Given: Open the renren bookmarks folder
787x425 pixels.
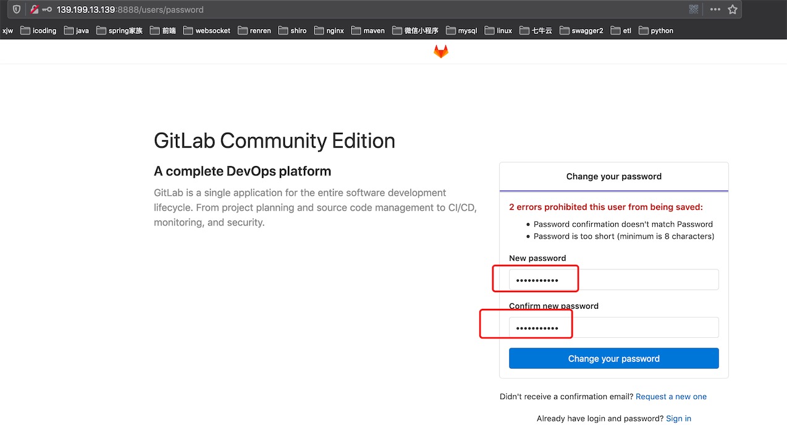Looking at the screenshot, I should point(255,30).
